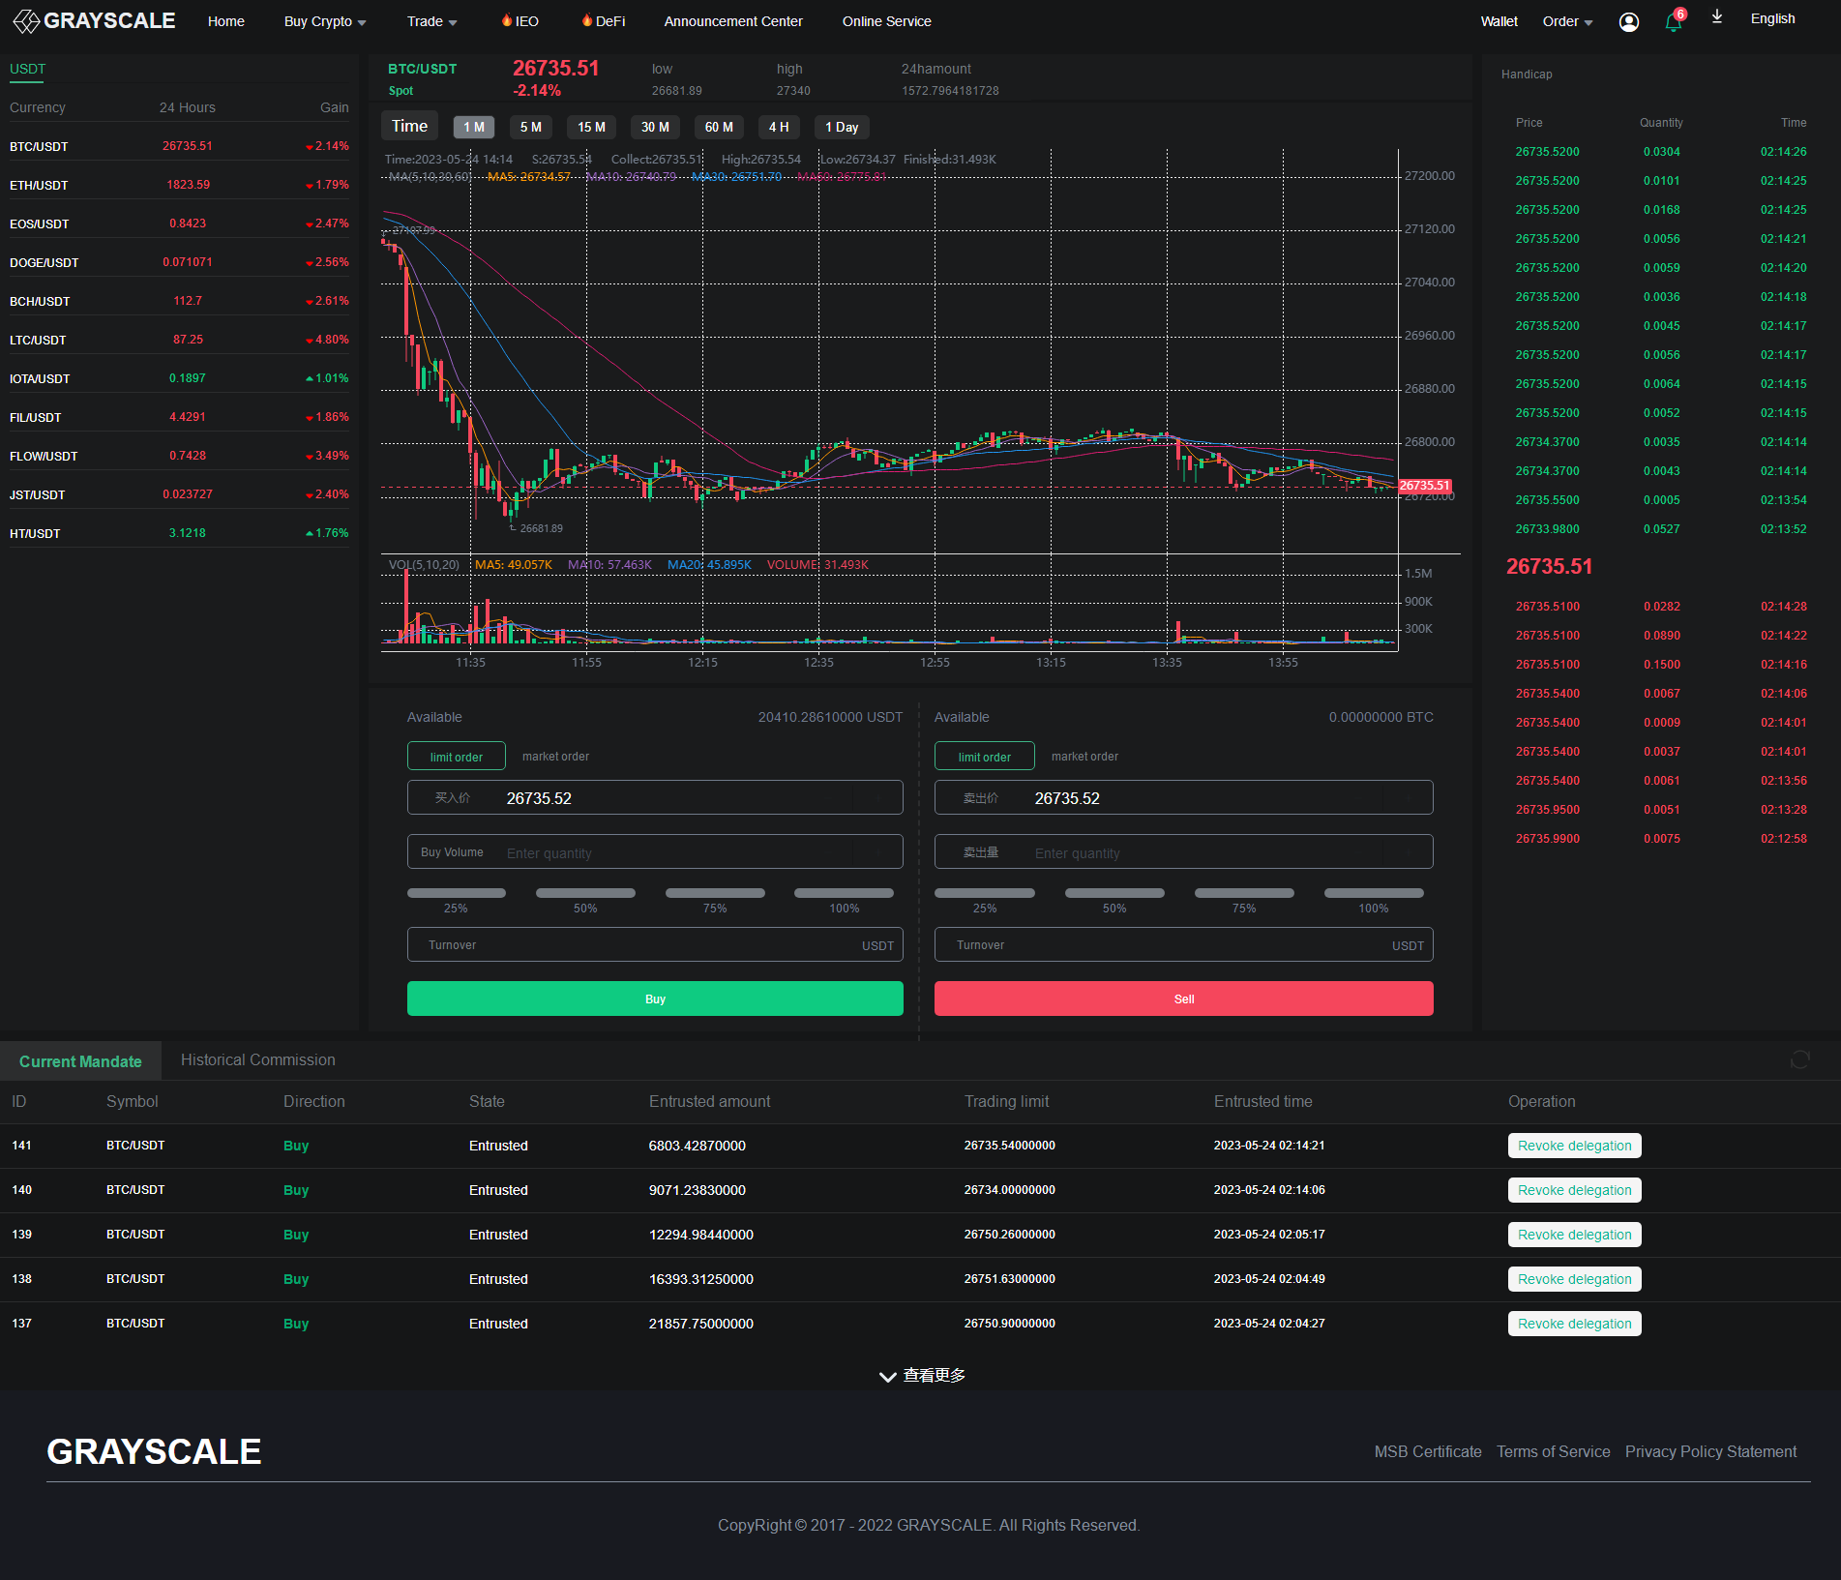Expand the Buy Crypto dropdown menu

click(325, 21)
